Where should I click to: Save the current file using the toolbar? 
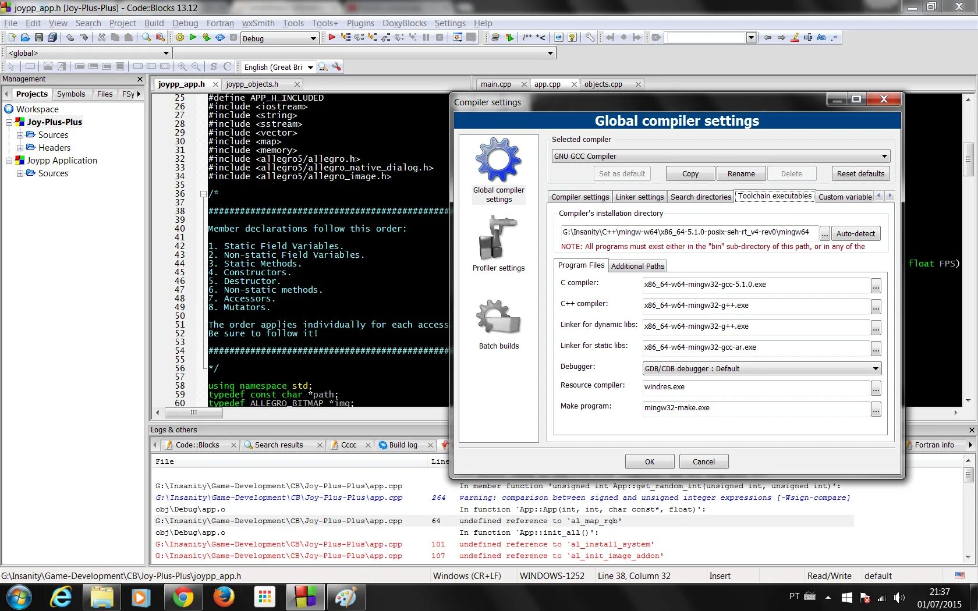pos(38,38)
